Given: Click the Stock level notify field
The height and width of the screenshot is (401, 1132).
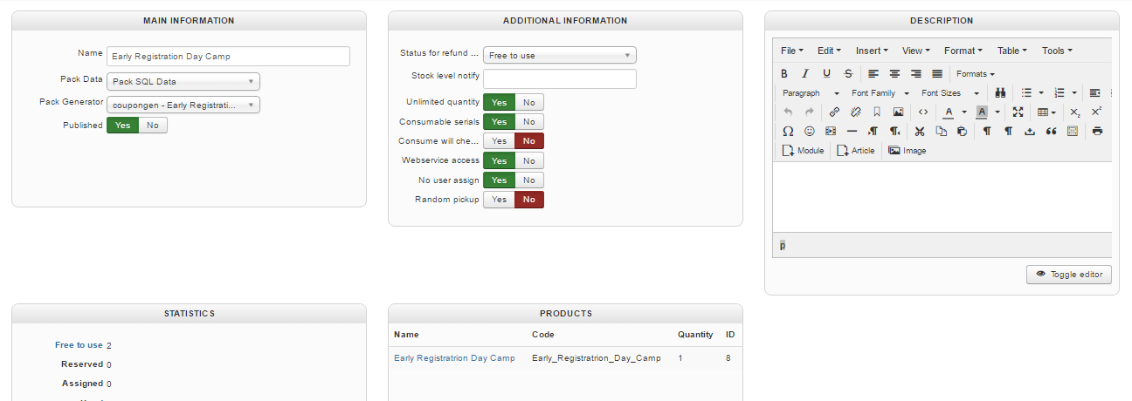Looking at the screenshot, I should [x=559, y=79].
